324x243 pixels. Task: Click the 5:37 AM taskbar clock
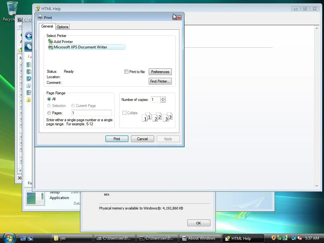(x=312, y=238)
